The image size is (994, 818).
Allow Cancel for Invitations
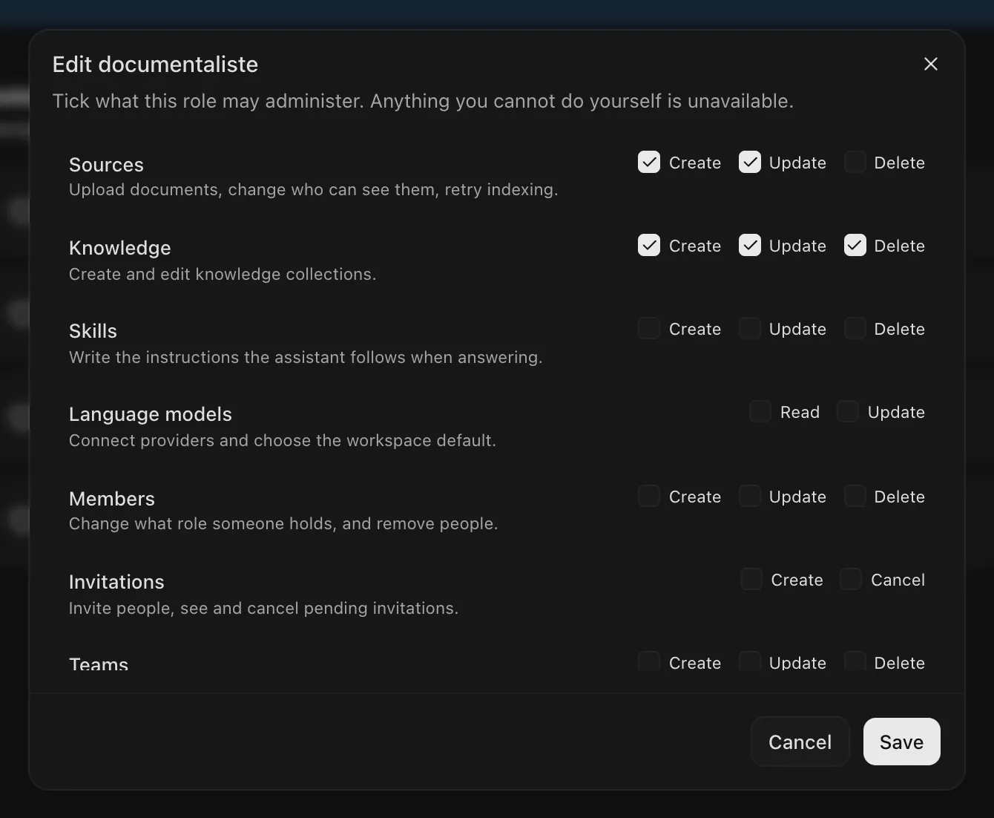click(851, 580)
